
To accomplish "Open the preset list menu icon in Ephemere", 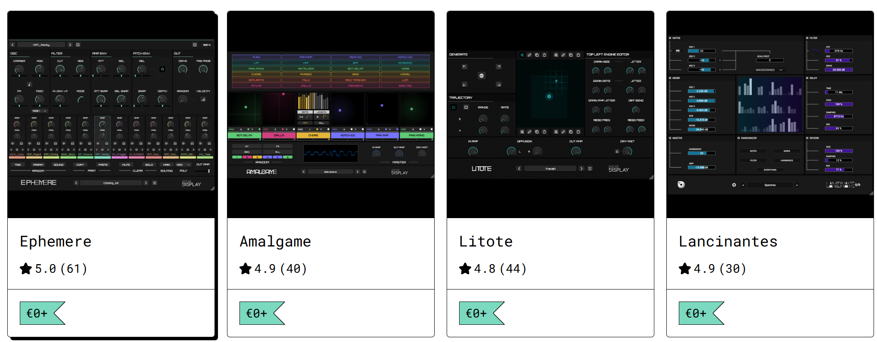I will click(155, 183).
